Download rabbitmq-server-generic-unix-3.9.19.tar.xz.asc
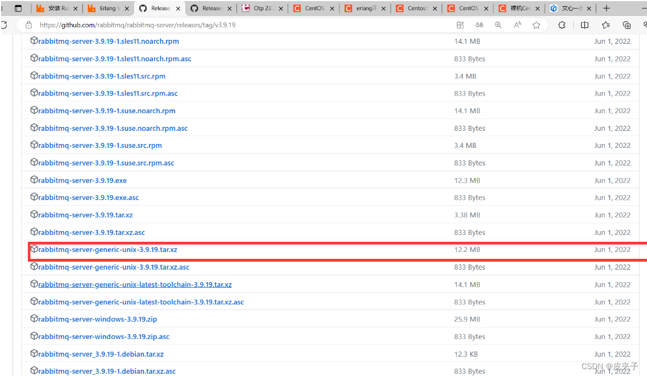 click(114, 267)
